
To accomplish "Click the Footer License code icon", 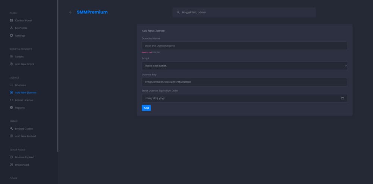I will [12, 100].
